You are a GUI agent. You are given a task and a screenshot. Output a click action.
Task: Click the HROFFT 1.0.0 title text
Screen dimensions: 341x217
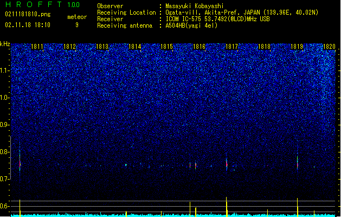42,4
